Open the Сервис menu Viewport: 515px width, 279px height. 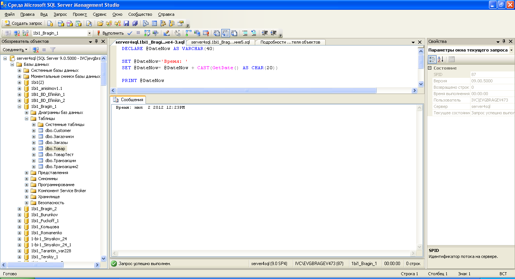click(x=100, y=14)
